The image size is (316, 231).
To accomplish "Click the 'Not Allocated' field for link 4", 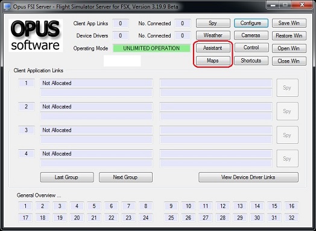I will [96, 153].
